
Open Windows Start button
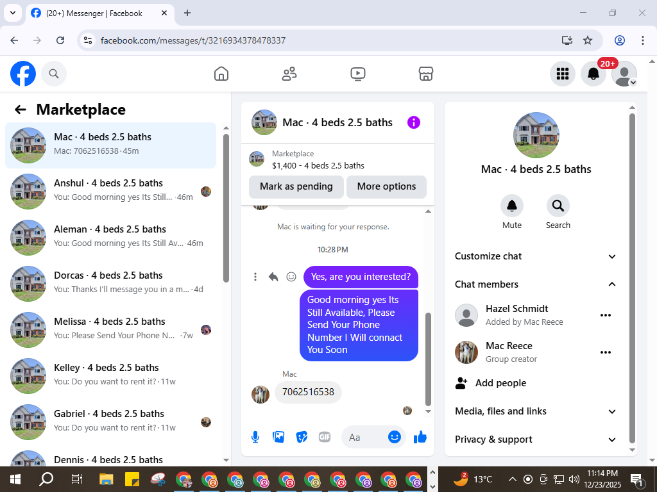[15, 479]
